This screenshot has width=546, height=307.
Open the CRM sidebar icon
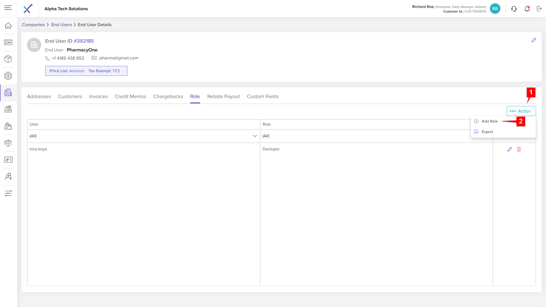8,42
